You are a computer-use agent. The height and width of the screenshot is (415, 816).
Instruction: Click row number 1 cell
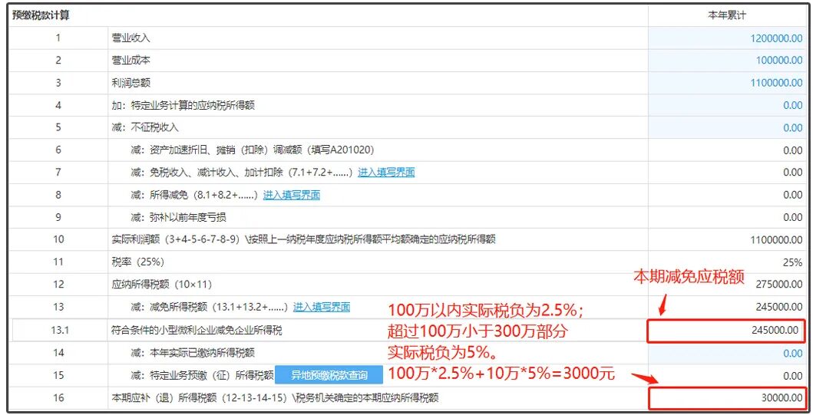point(58,38)
